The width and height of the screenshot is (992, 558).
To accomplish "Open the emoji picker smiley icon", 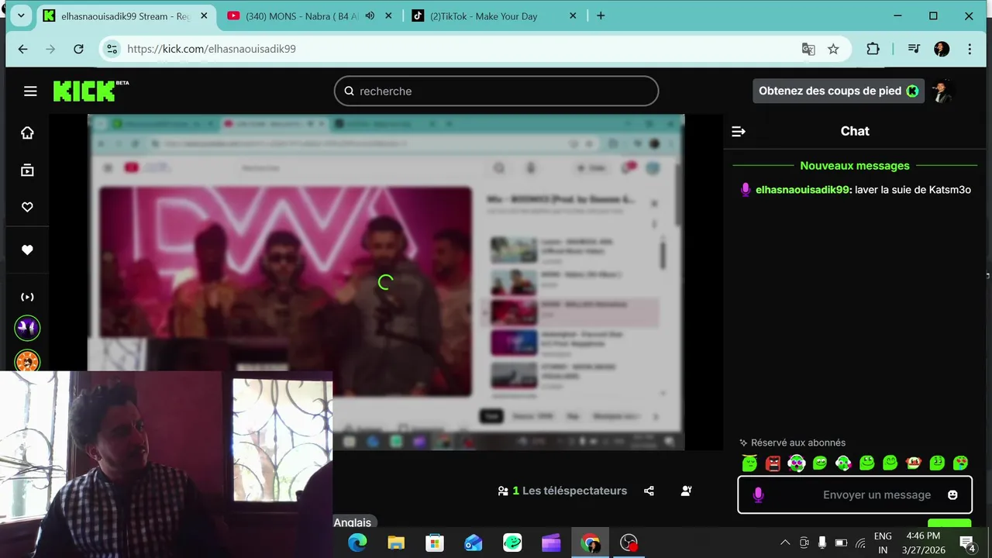I will tap(952, 495).
